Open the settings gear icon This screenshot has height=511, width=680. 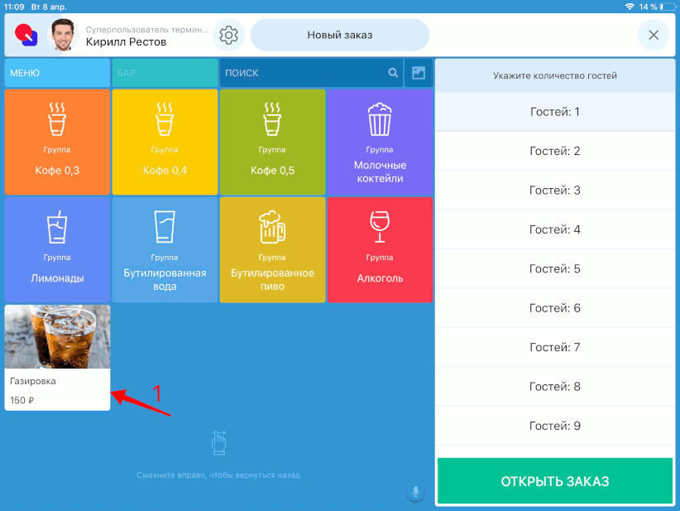[228, 36]
